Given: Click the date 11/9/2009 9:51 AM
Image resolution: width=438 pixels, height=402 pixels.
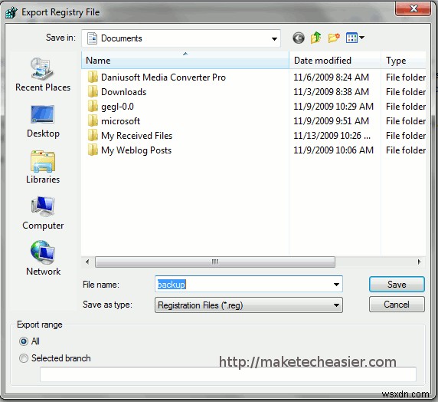Looking at the screenshot, I should click(331, 121).
